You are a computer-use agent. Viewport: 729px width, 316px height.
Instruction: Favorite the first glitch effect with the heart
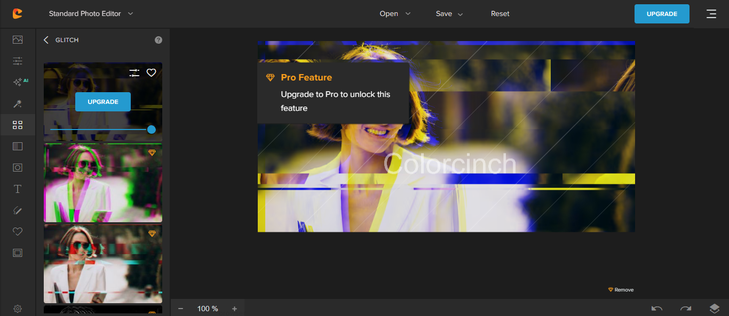point(151,72)
